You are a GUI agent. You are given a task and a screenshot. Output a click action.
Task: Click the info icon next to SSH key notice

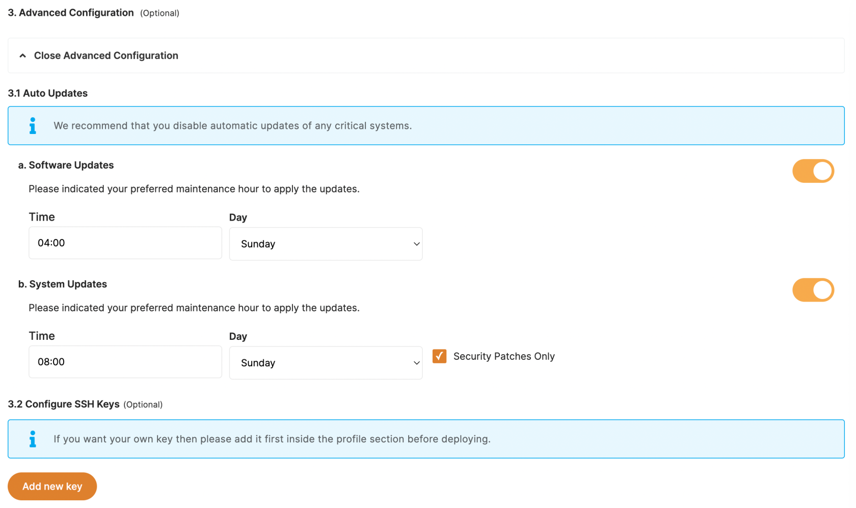click(x=33, y=439)
